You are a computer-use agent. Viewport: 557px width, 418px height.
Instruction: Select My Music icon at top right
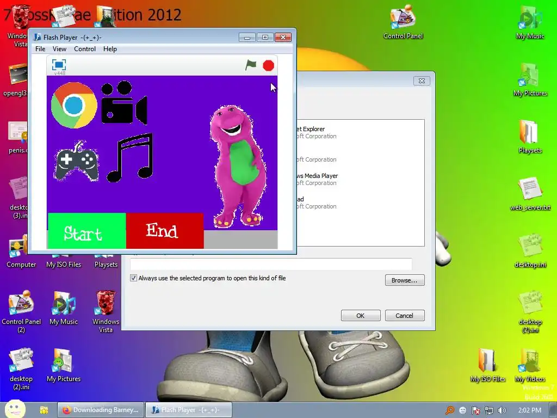[530, 22]
